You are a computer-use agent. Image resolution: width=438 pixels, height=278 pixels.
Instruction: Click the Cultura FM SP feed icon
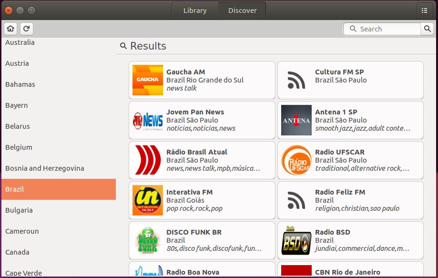[x=296, y=80]
